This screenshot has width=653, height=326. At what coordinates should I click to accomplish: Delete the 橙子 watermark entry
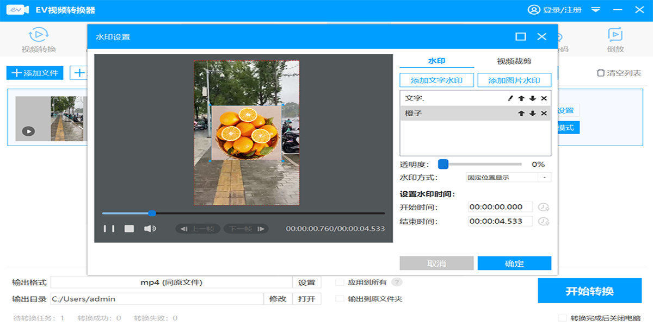pyautogui.click(x=544, y=113)
